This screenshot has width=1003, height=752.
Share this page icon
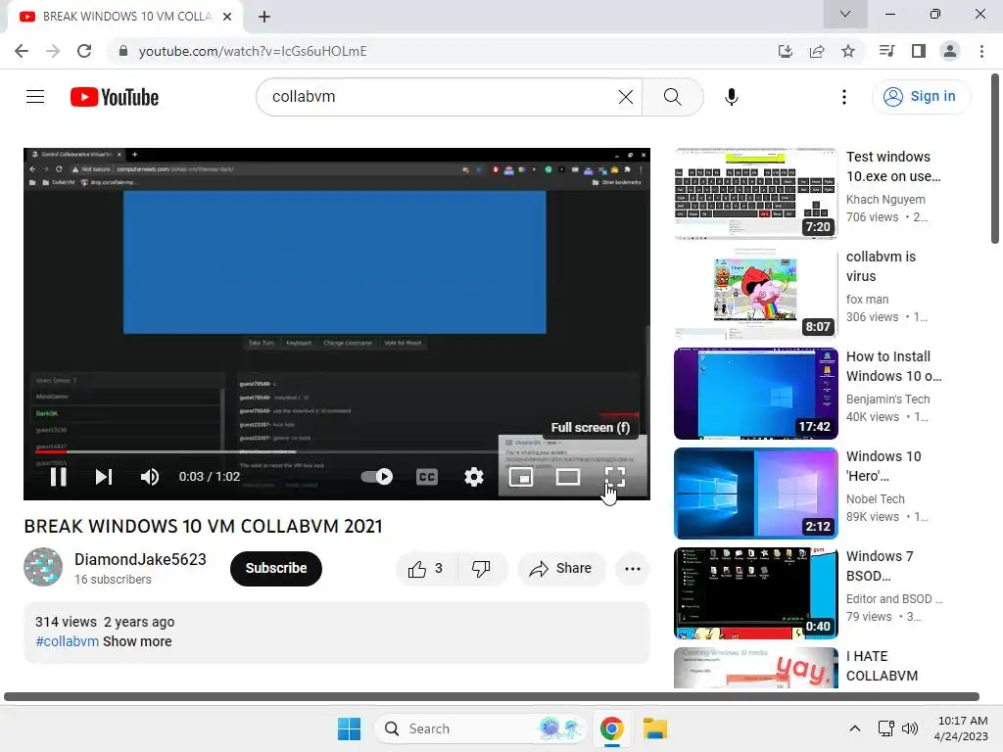817,51
